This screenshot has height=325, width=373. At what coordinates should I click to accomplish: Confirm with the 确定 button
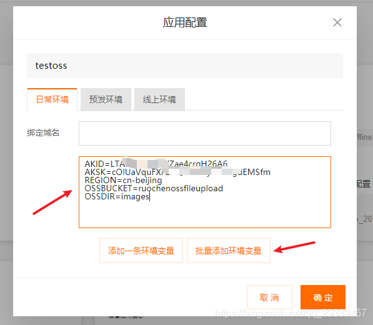pyautogui.click(x=323, y=297)
